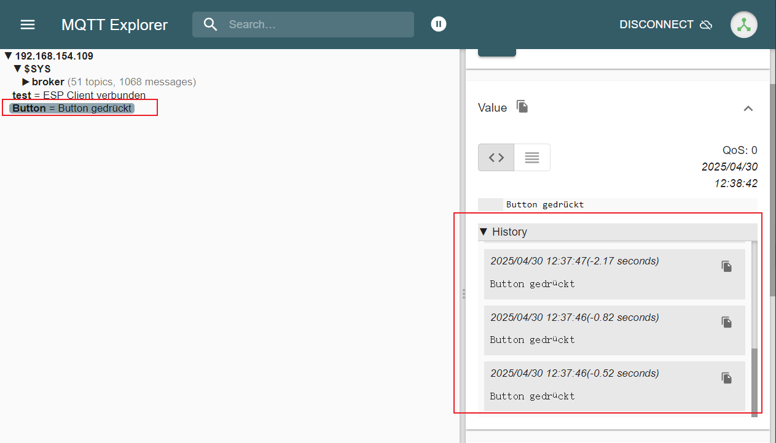
Task: Click the search magnifier icon
Action: [x=211, y=25]
